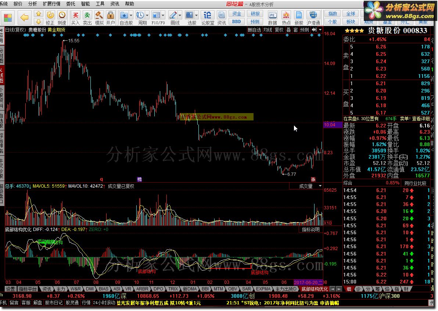Toggle 均线 moving averages display
This screenshot has height=311, width=438.
[x=268, y=30]
